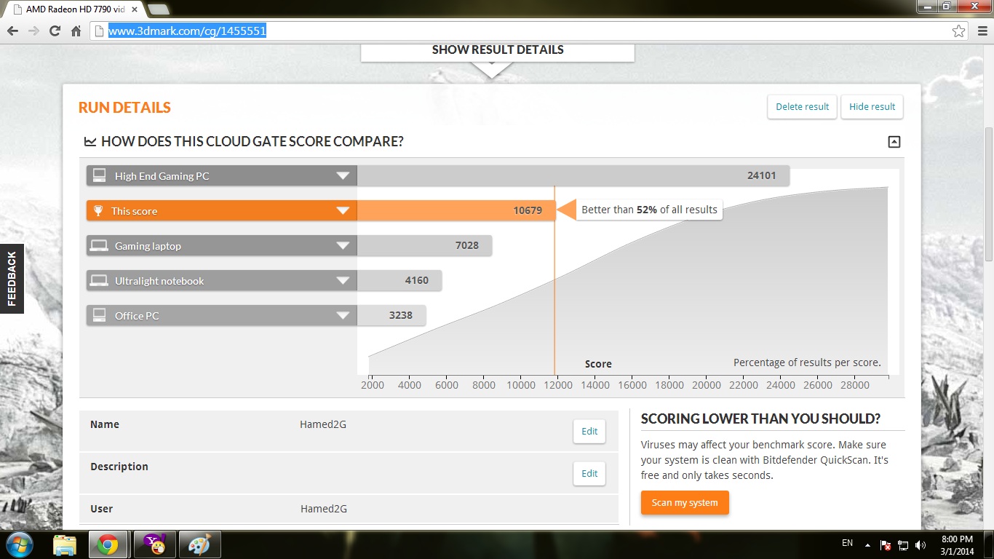994x559 pixels.
Task: Expand the This score dropdown arrow
Action: coord(343,211)
